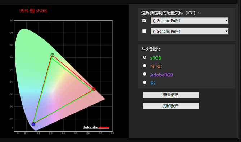Image resolution: width=241 pixels, height=142 pixels.
Task: Select the P3 comparison radio button
Action: 144,82
